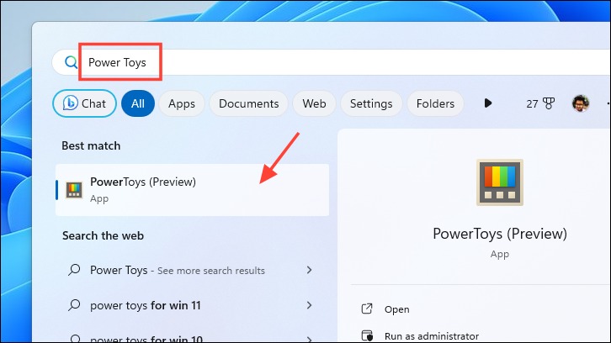Switch to the Settings filter
The image size is (611, 343).
click(371, 103)
